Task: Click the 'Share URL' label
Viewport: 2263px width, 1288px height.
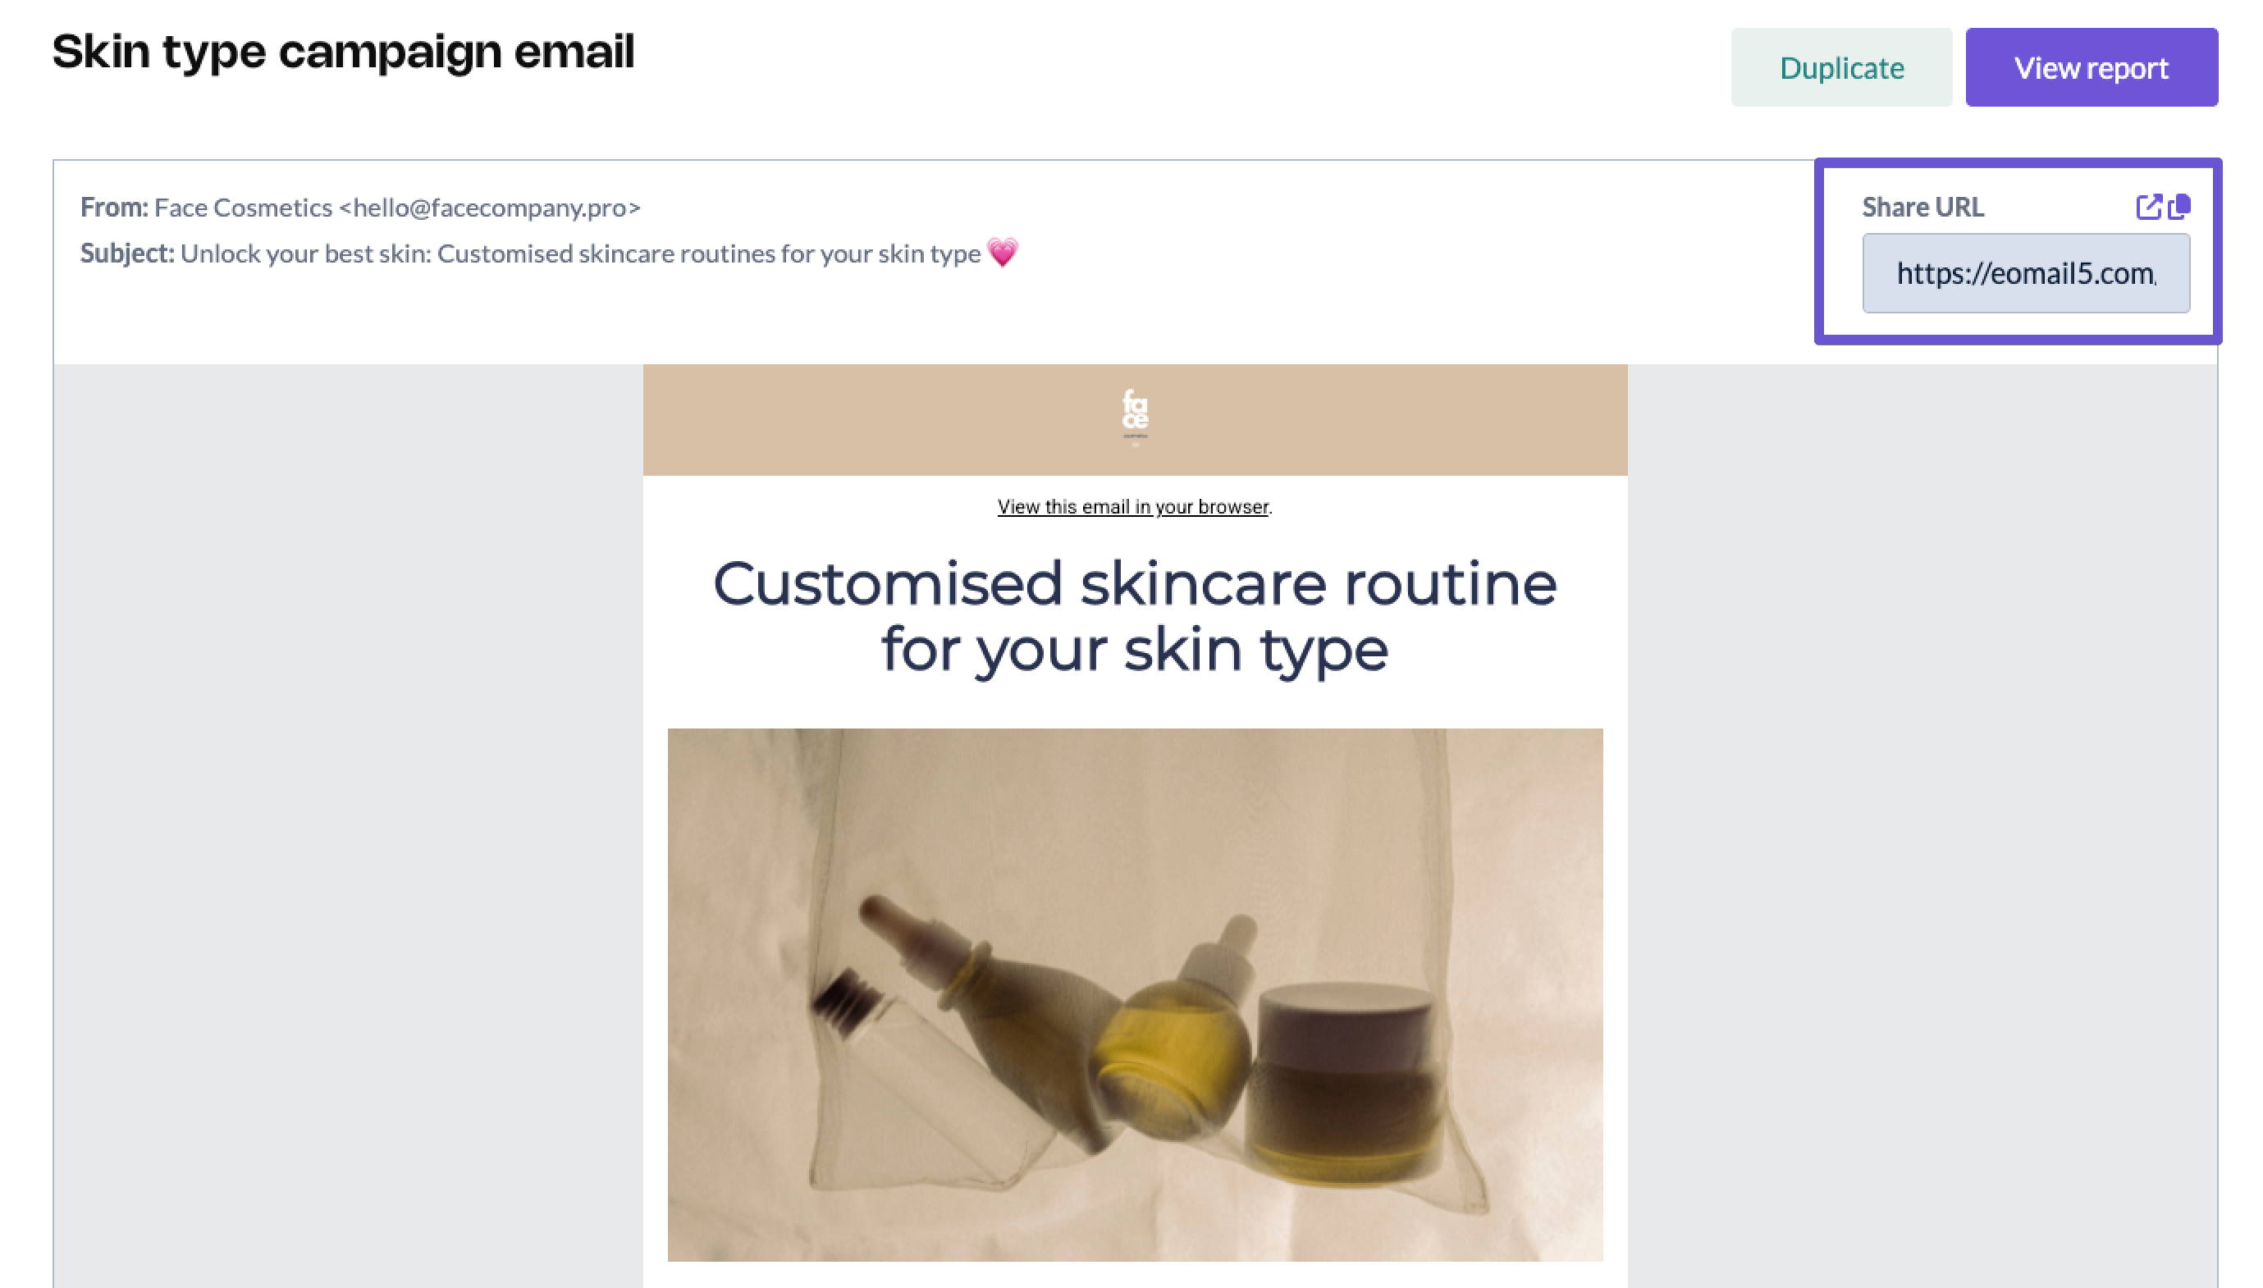Action: 1922,207
